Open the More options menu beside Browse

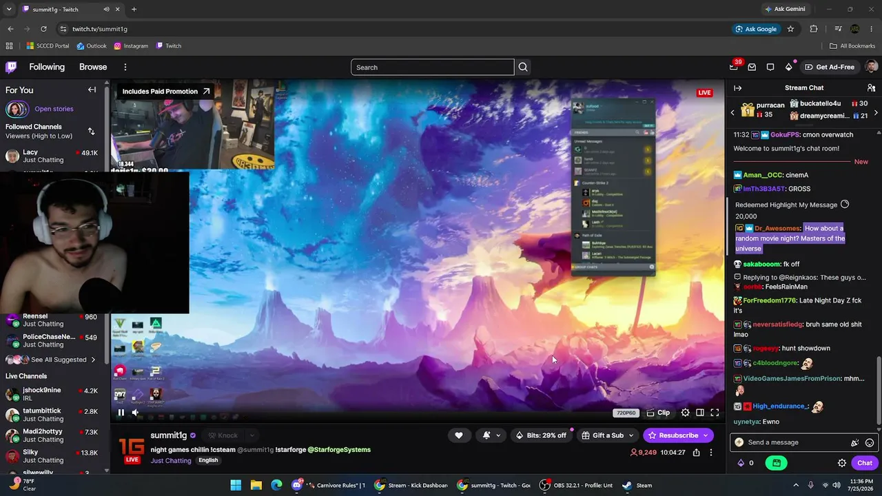pos(125,67)
